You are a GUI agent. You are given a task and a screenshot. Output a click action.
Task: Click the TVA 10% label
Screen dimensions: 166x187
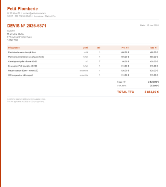click(122, 86)
